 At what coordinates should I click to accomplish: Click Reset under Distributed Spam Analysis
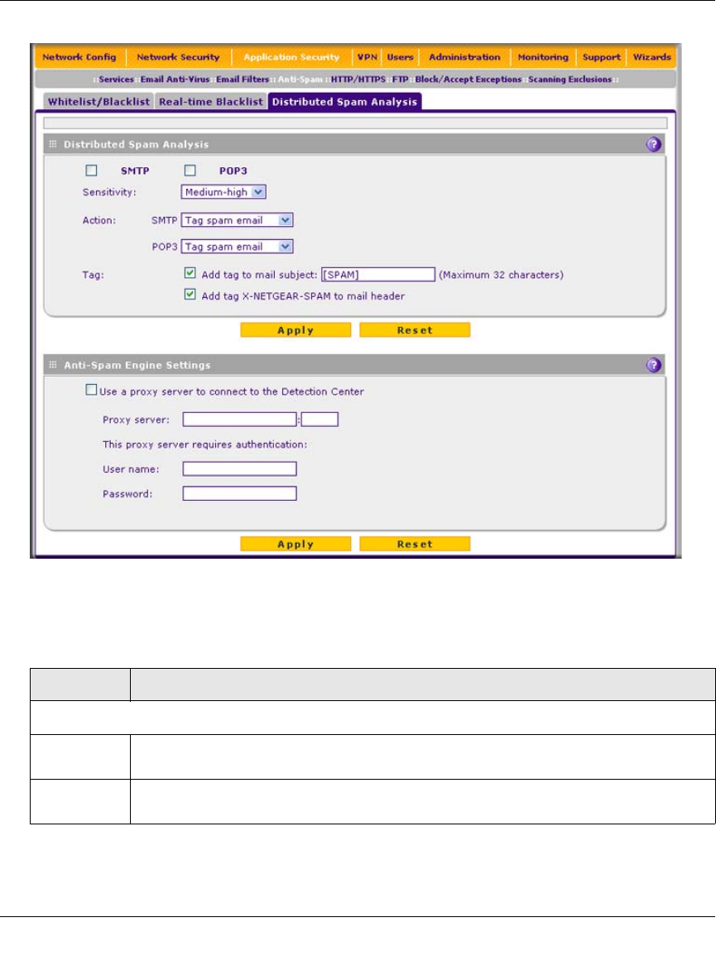pos(415,330)
